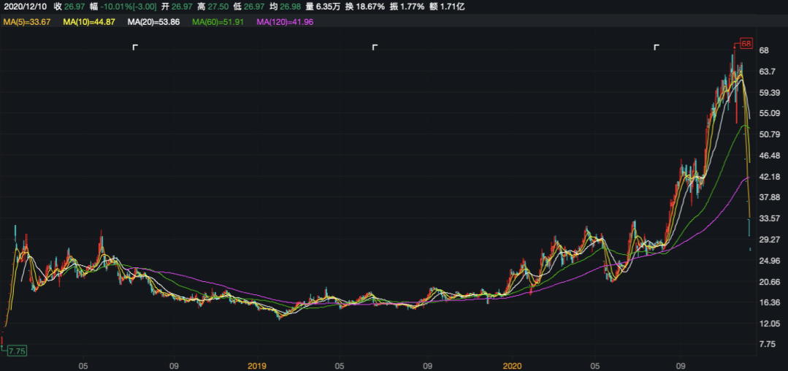Click the last candlestick at far right

tap(750, 249)
